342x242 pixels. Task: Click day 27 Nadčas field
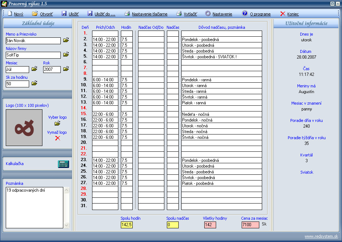[173, 183]
